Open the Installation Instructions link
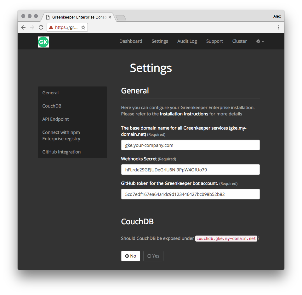 184,114
